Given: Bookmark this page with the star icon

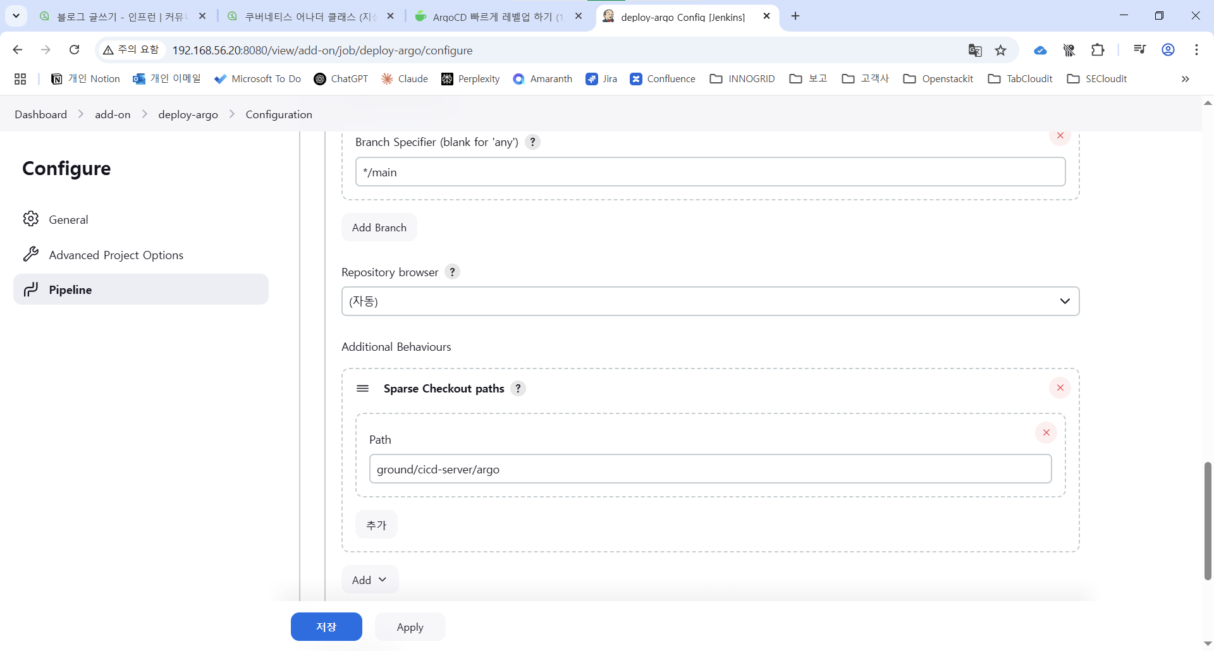Looking at the screenshot, I should click(1001, 51).
